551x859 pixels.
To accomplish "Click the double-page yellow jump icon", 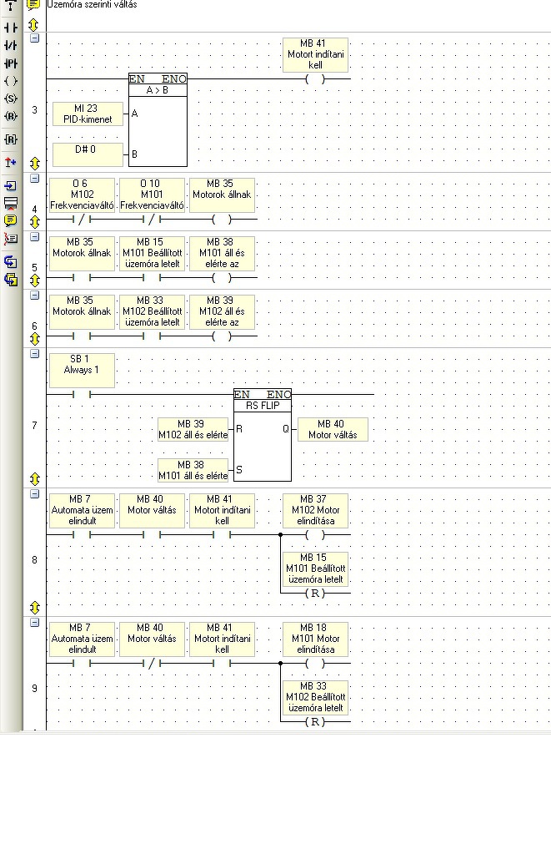I will pyautogui.click(x=10, y=280).
